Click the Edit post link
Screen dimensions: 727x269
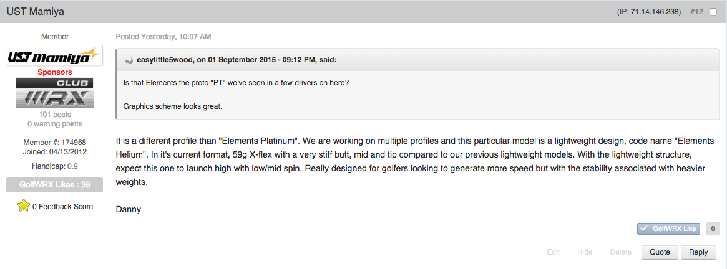(x=553, y=252)
